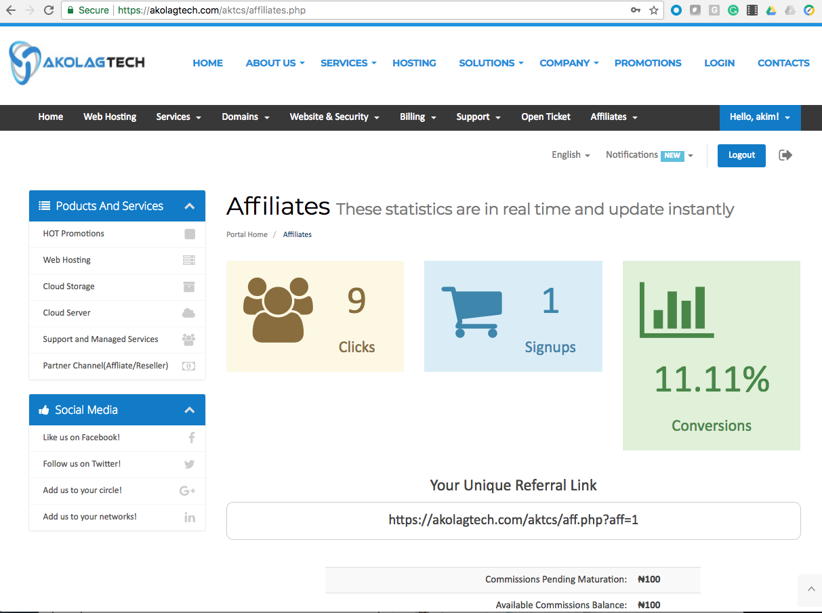Click the thumbs-up icon in Social Media header
The width and height of the screenshot is (822, 613).
[45, 410]
